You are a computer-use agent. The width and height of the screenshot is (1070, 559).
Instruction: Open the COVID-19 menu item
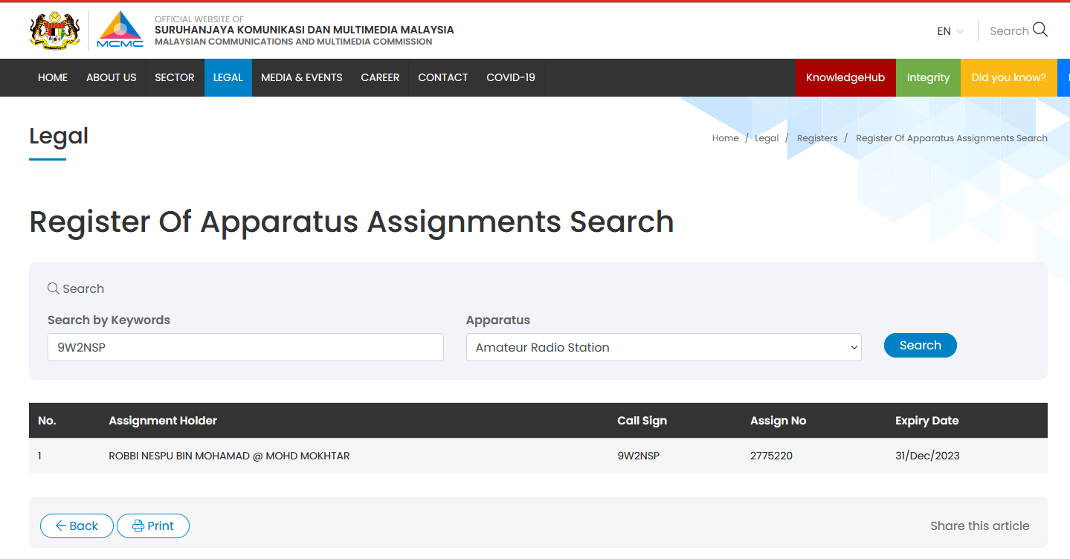(x=511, y=77)
